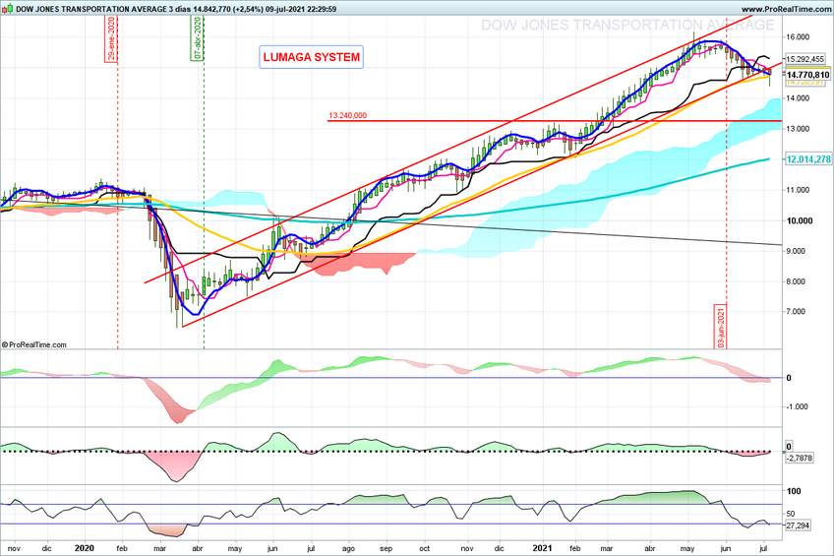Click the 'ago' month label on time axis
The width and height of the screenshot is (834, 556).
point(348,548)
